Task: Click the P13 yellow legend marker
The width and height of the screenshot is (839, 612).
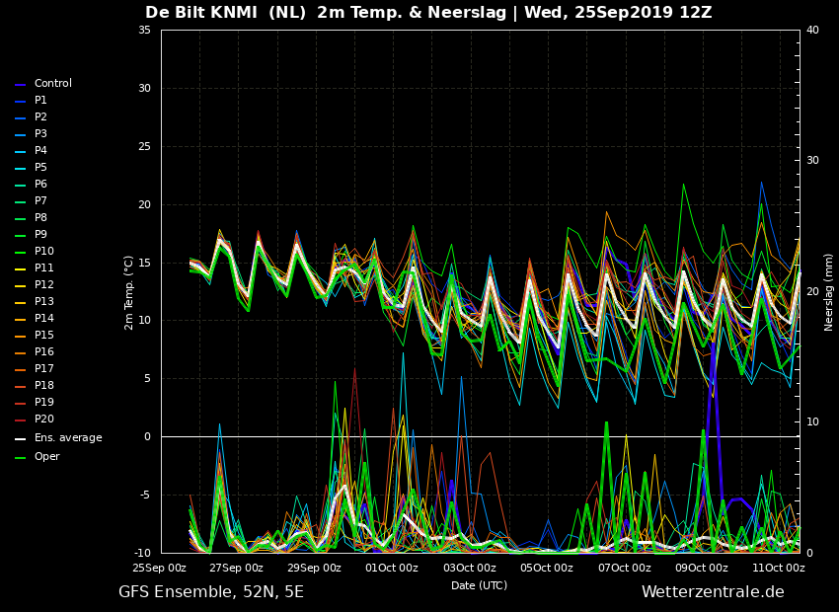Action: pyautogui.click(x=21, y=303)
